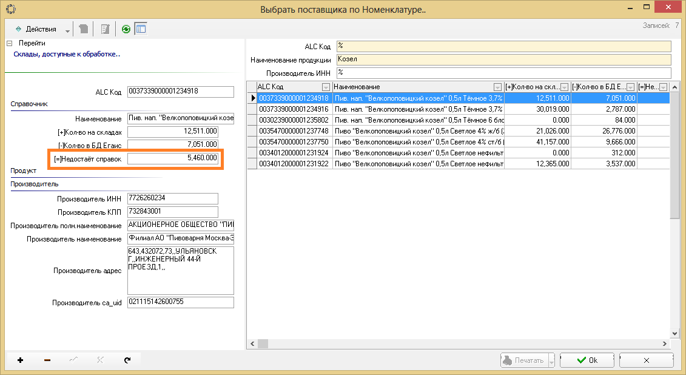The width and height of the screenshot is (686, 375).
Task: Click the Недостаёт справок field 5,460.000
Action: (173, 158)
